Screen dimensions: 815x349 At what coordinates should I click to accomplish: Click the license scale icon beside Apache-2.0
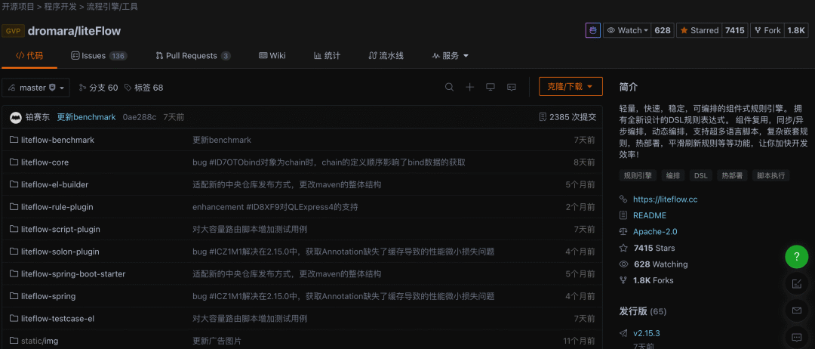click(x=624, y=231)
